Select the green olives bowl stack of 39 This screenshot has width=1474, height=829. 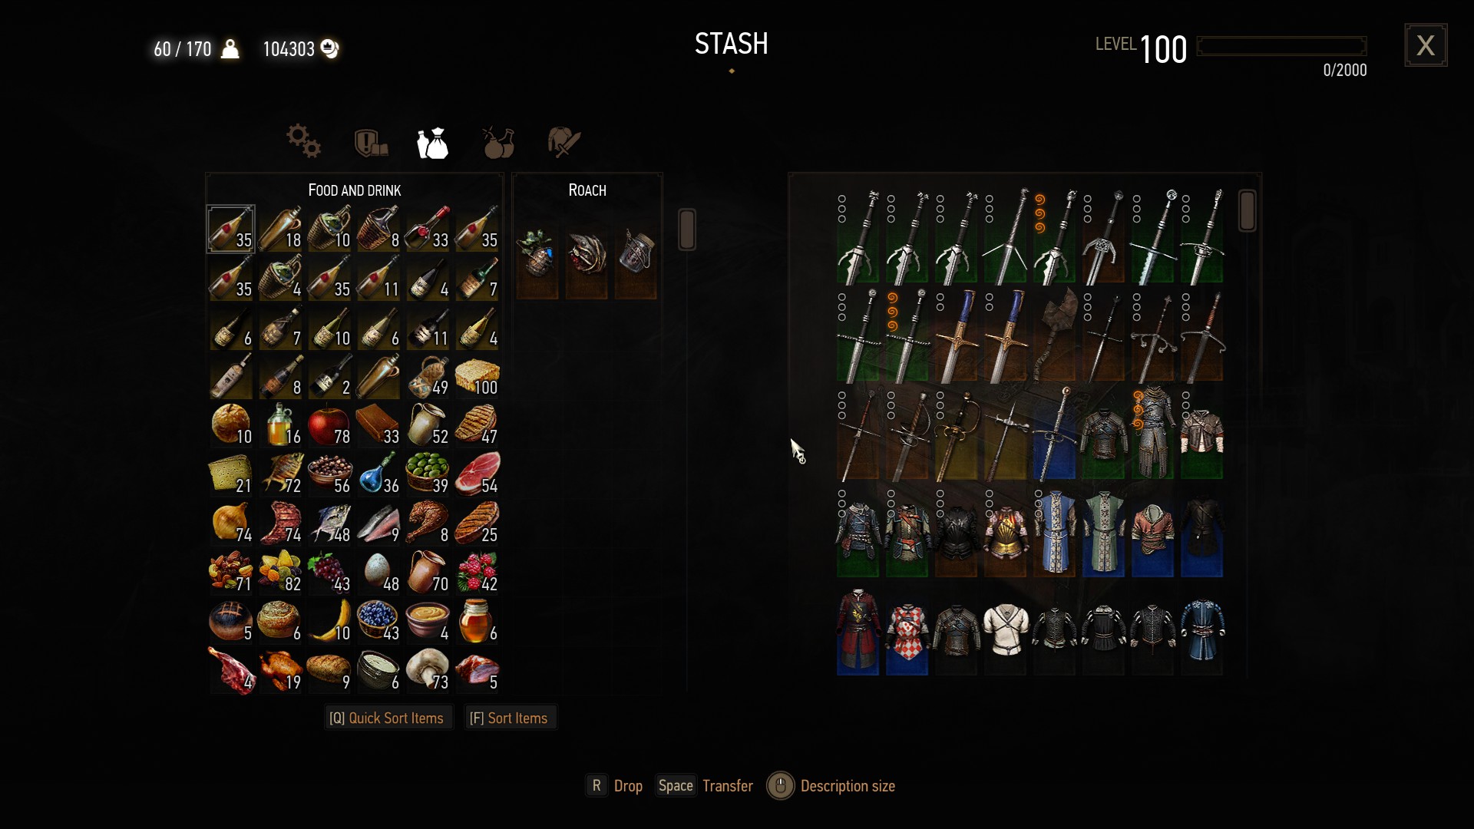point(428,474)
